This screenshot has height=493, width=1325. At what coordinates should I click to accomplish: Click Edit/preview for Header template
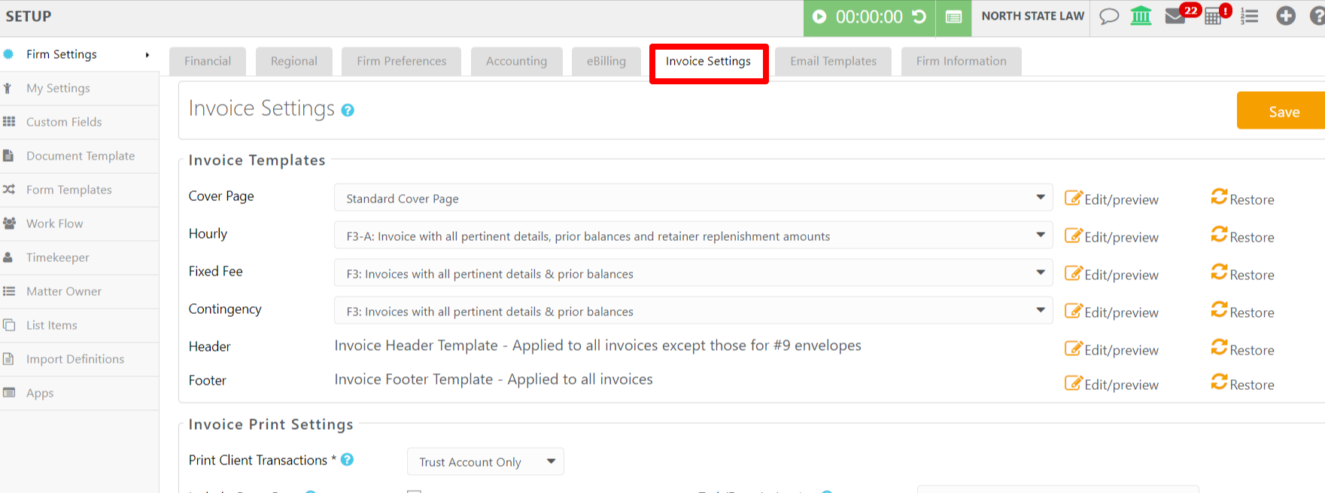point(1111,349)
